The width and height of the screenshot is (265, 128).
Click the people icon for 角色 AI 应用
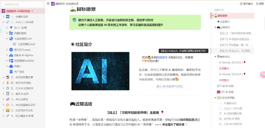pos(8,94)
